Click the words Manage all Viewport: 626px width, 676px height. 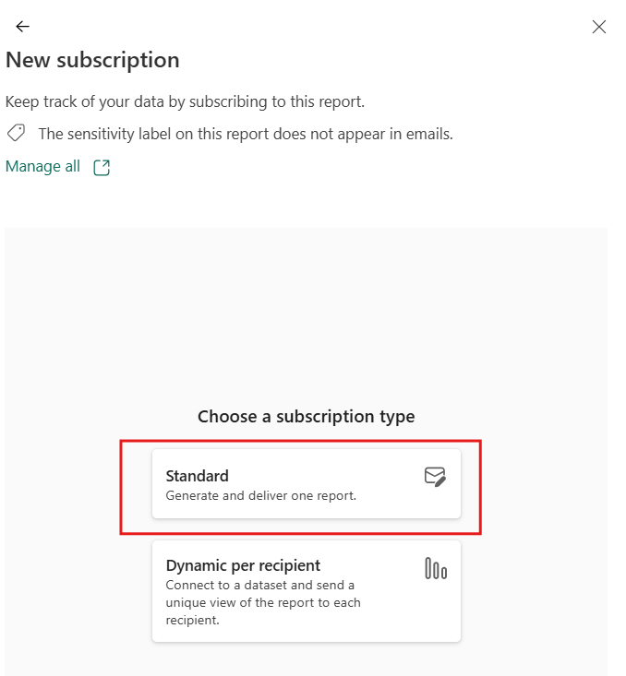click(x=42, y=167)
